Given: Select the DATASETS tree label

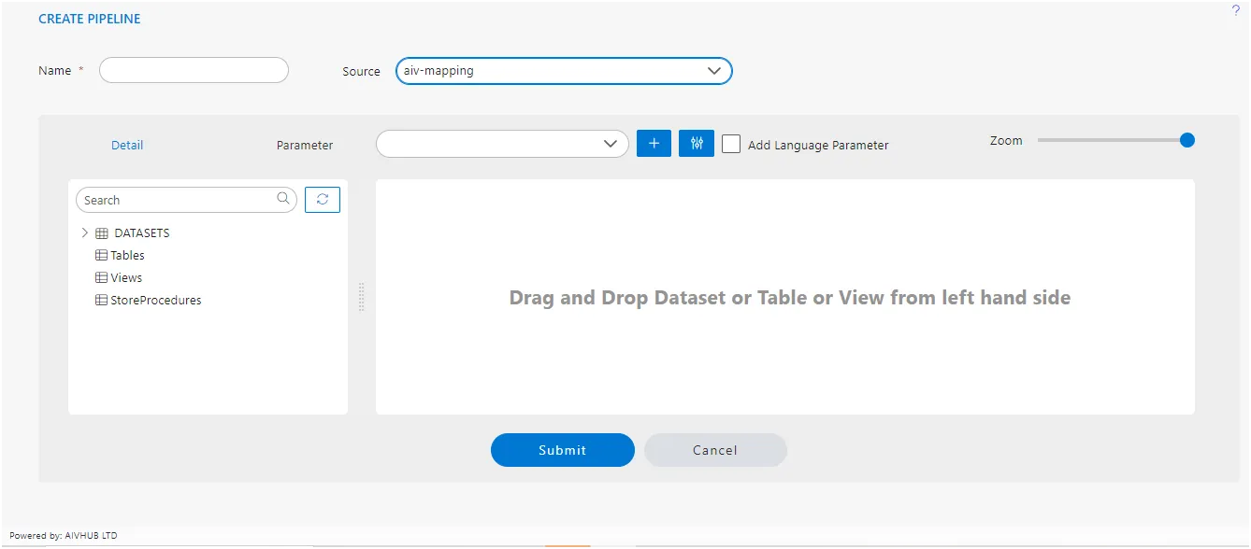Looking at the screenshot, I should [x=142, y=233].
